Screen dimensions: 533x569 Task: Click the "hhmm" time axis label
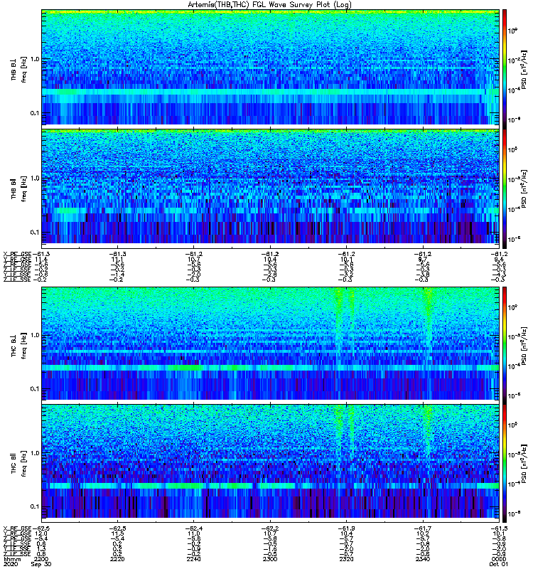(12, 559)
